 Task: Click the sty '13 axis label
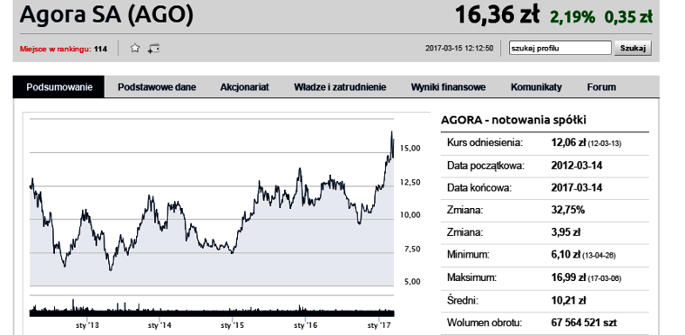point(87,325)
